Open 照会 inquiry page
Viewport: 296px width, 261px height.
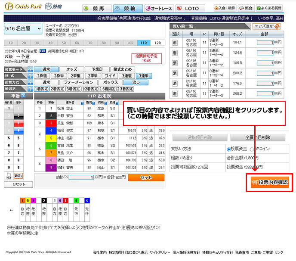click(246, 8)
